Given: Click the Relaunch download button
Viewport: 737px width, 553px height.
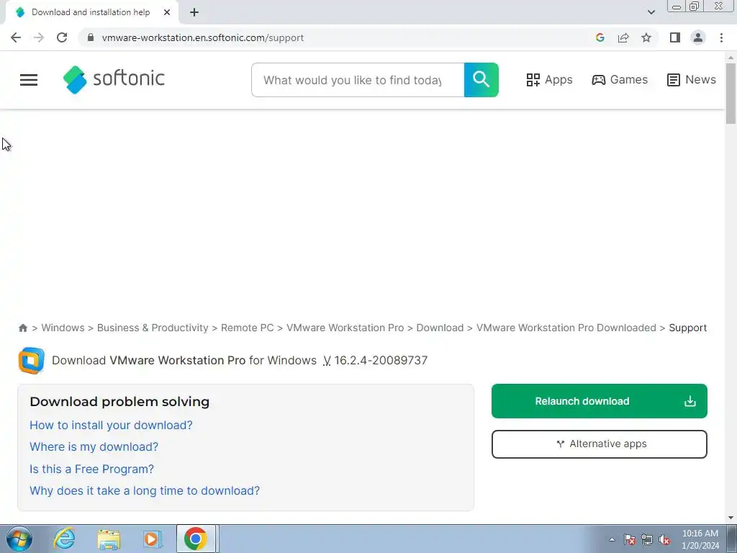Looking at the screenshot, I should 600,401.
